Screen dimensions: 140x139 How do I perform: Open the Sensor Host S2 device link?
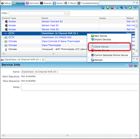pyautogui.click(x=50, y=29)
